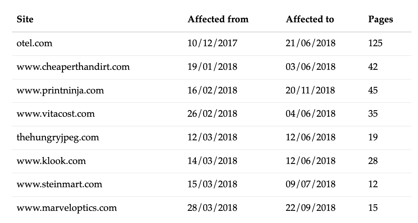This screenshot has height=223, width=418.
Task: Click the 19/01/2018 date cell
Action: point(212,67)
